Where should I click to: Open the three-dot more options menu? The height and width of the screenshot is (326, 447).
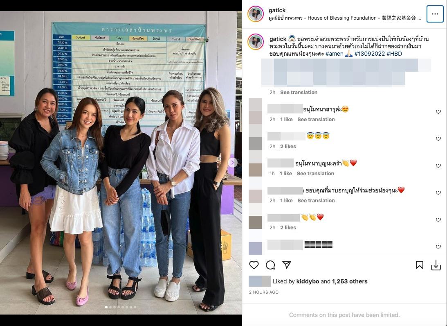(435, 14)
